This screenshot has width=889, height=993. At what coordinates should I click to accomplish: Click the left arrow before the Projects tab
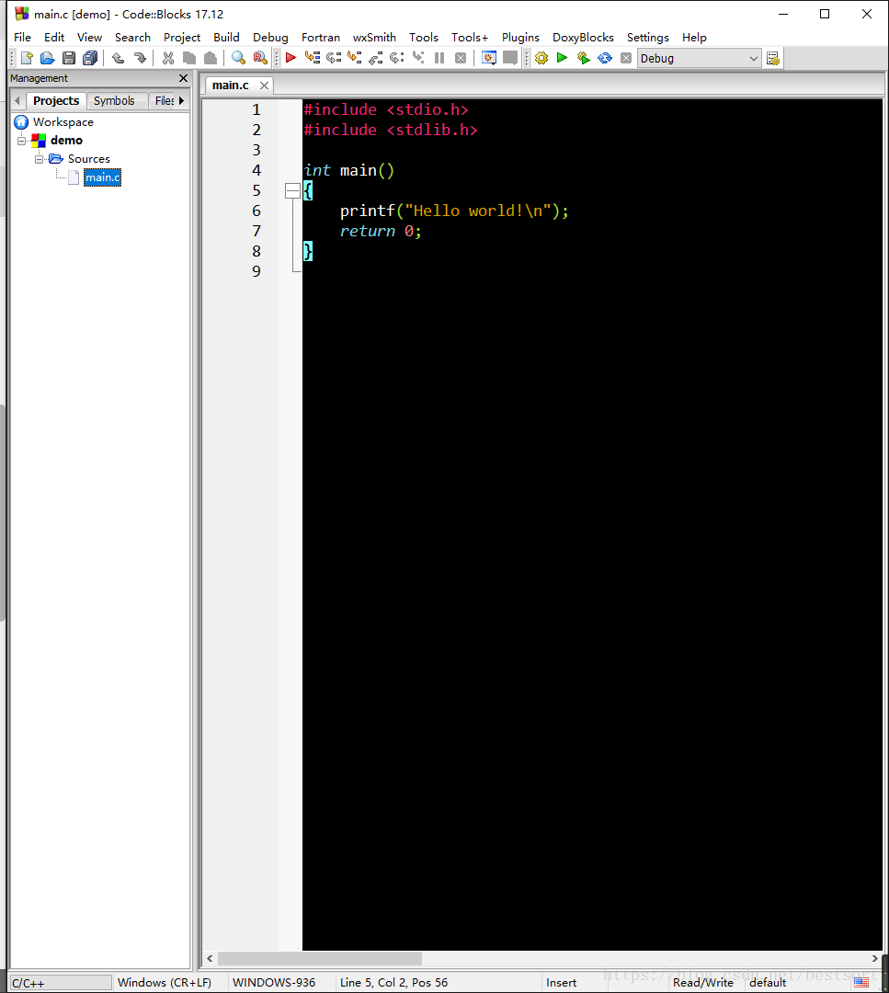(x=17, y=101)
